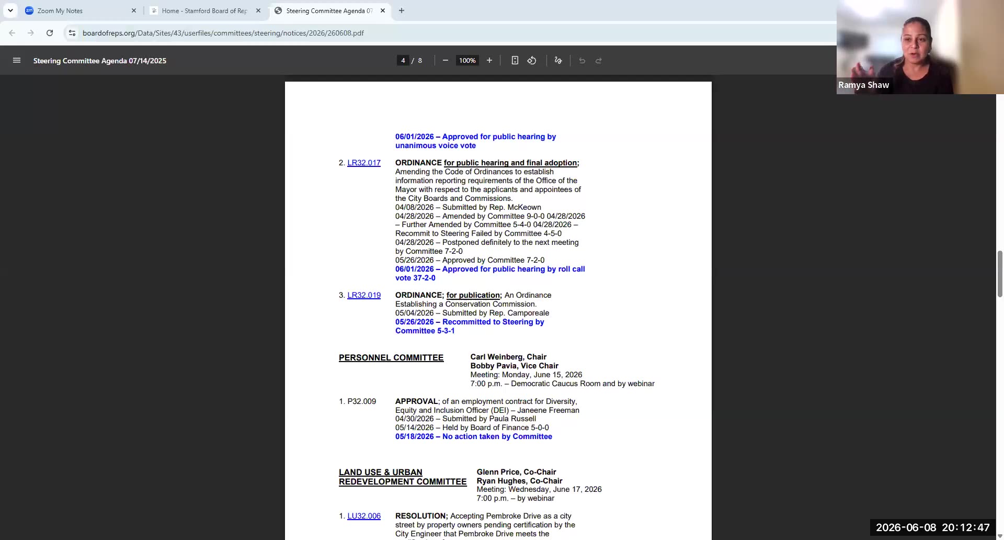Zoom in the PDF

[489, 61]
